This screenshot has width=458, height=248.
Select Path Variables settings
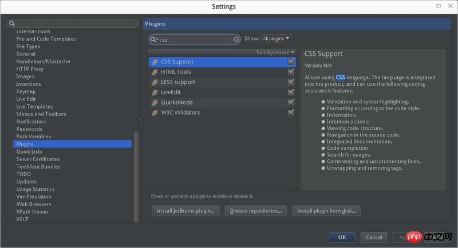pyautogui.click(x=34, y=137)
